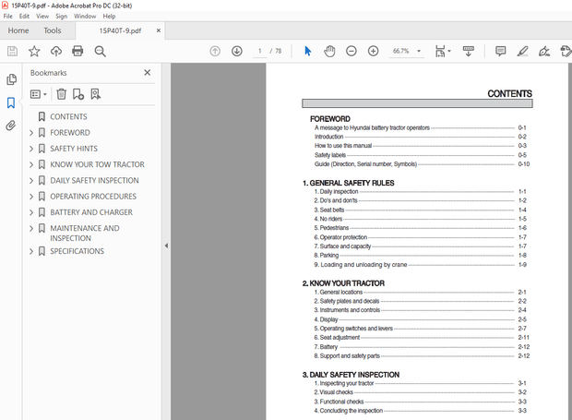Select the Hand pan tool
Screen dimensions: 572x420
pyautogui.click(x=329, y=51)
